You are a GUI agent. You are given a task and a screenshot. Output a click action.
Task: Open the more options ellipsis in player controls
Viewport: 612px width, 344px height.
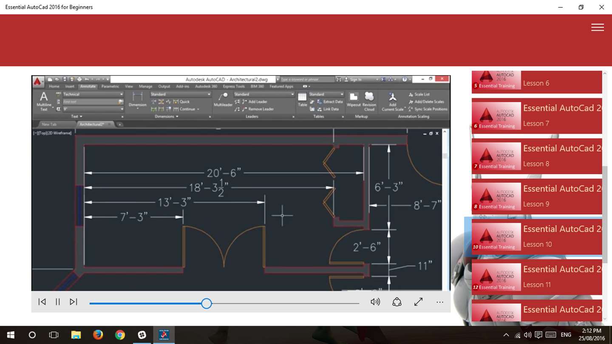click(440, 302)
